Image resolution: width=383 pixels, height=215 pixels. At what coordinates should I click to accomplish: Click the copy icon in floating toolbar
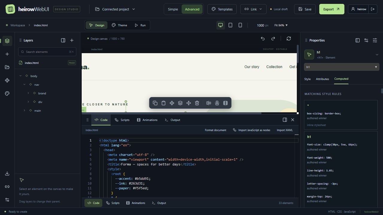155,103
